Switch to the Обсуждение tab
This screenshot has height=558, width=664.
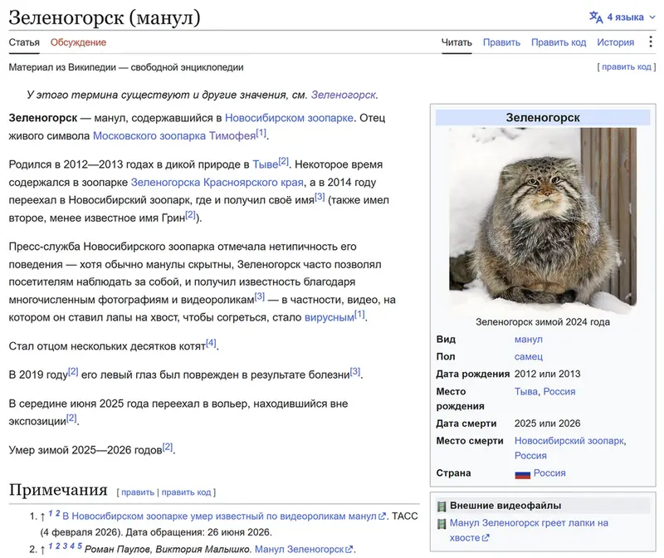pyautogui.click(x=78, y=42)
